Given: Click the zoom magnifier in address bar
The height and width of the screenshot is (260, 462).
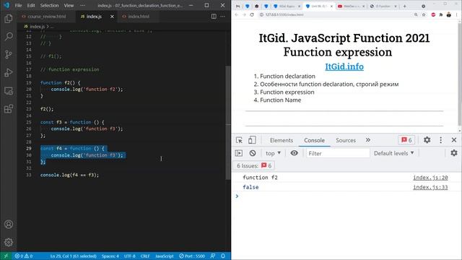Looking at the screenshot, I should (416, 14).
